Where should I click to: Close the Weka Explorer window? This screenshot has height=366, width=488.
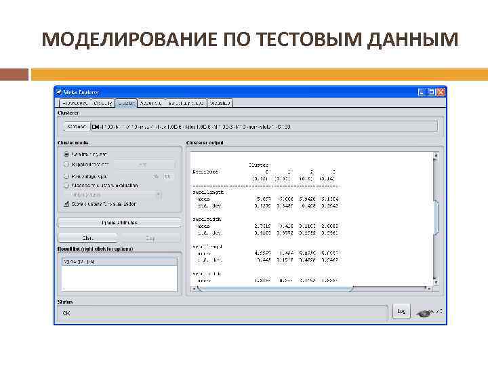coord(441,92)
